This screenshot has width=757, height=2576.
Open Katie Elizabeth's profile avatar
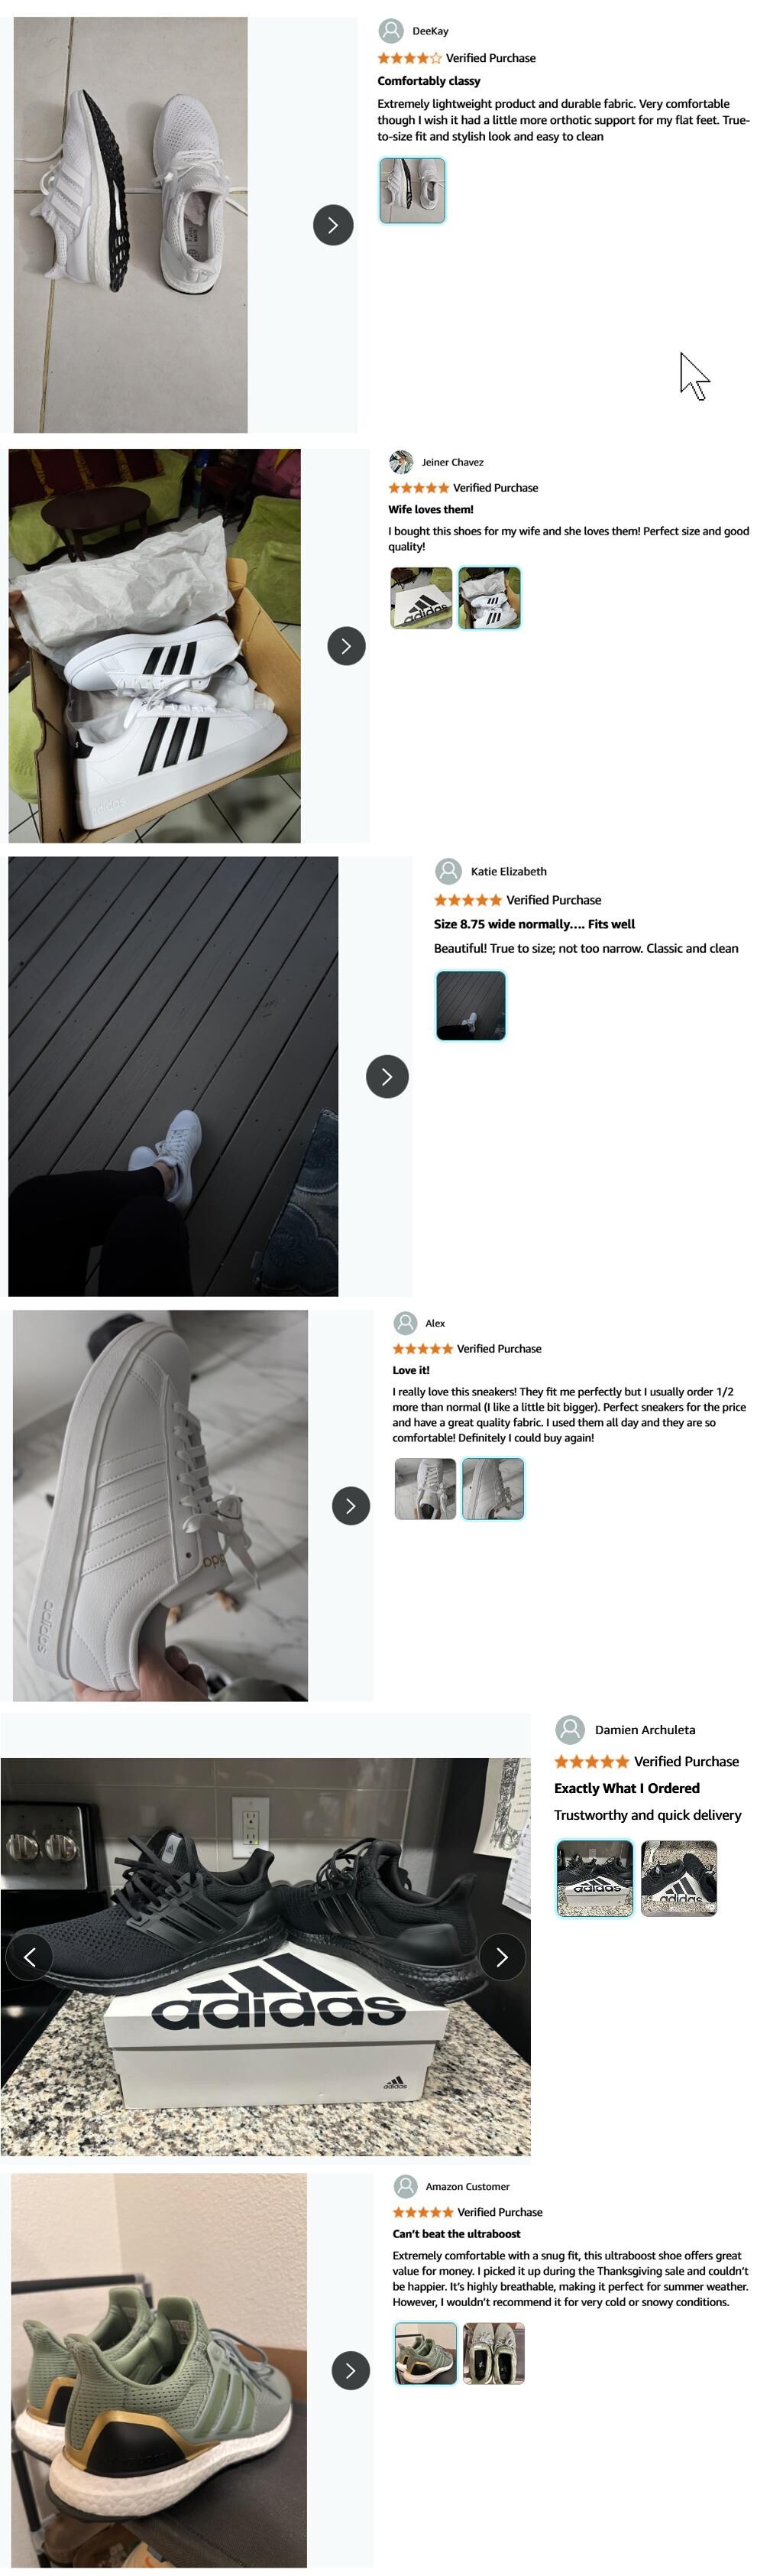pos(448,871)
